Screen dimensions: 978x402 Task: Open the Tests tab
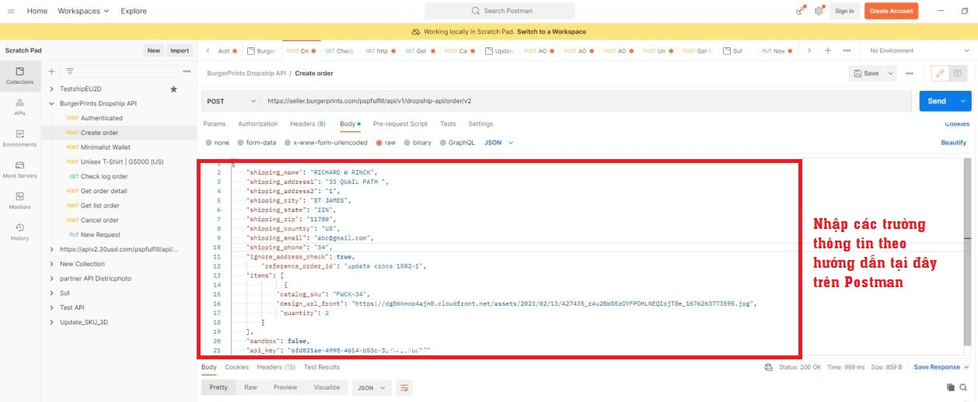pos(448,124)
